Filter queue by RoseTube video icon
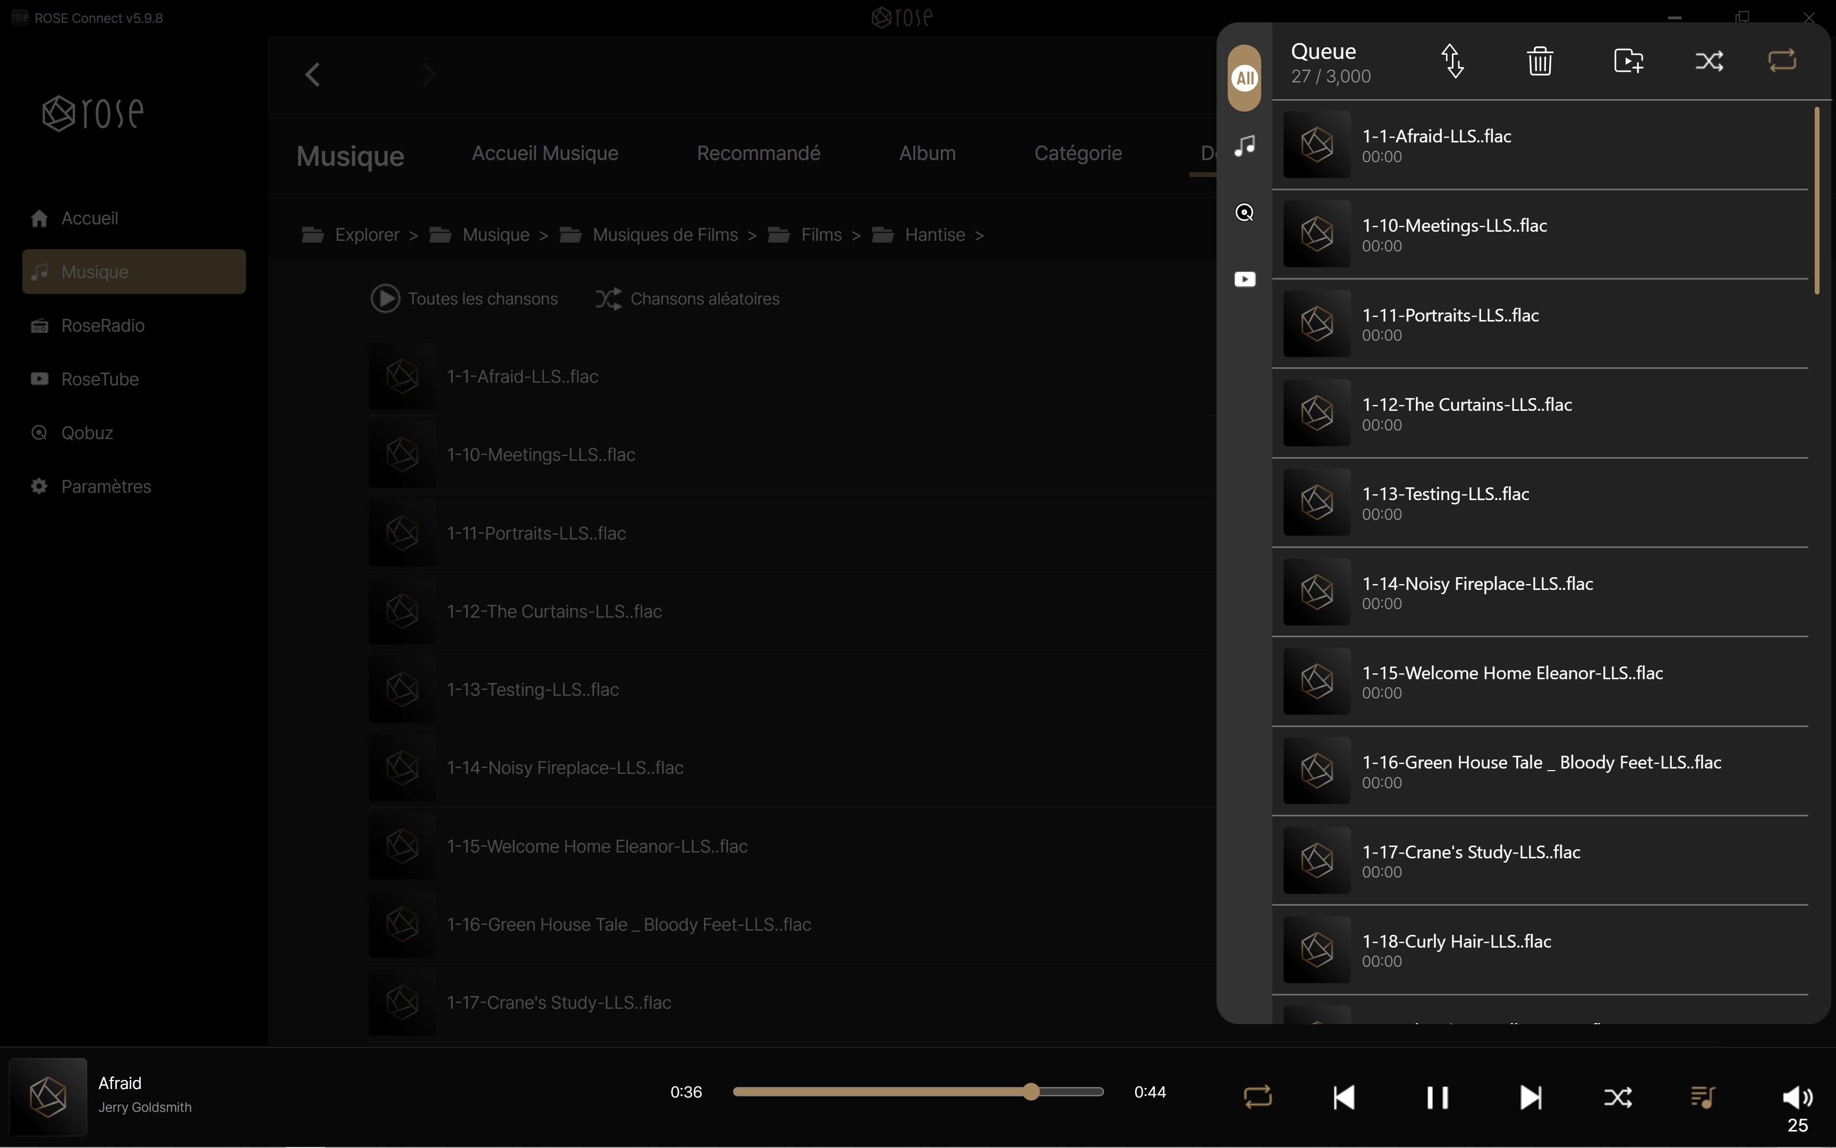Viewport: 1836px width, 1148px height. tap(1244, 280)
